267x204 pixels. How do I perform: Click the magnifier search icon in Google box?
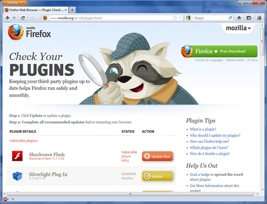pyautogui.click(x=230, y=18)
